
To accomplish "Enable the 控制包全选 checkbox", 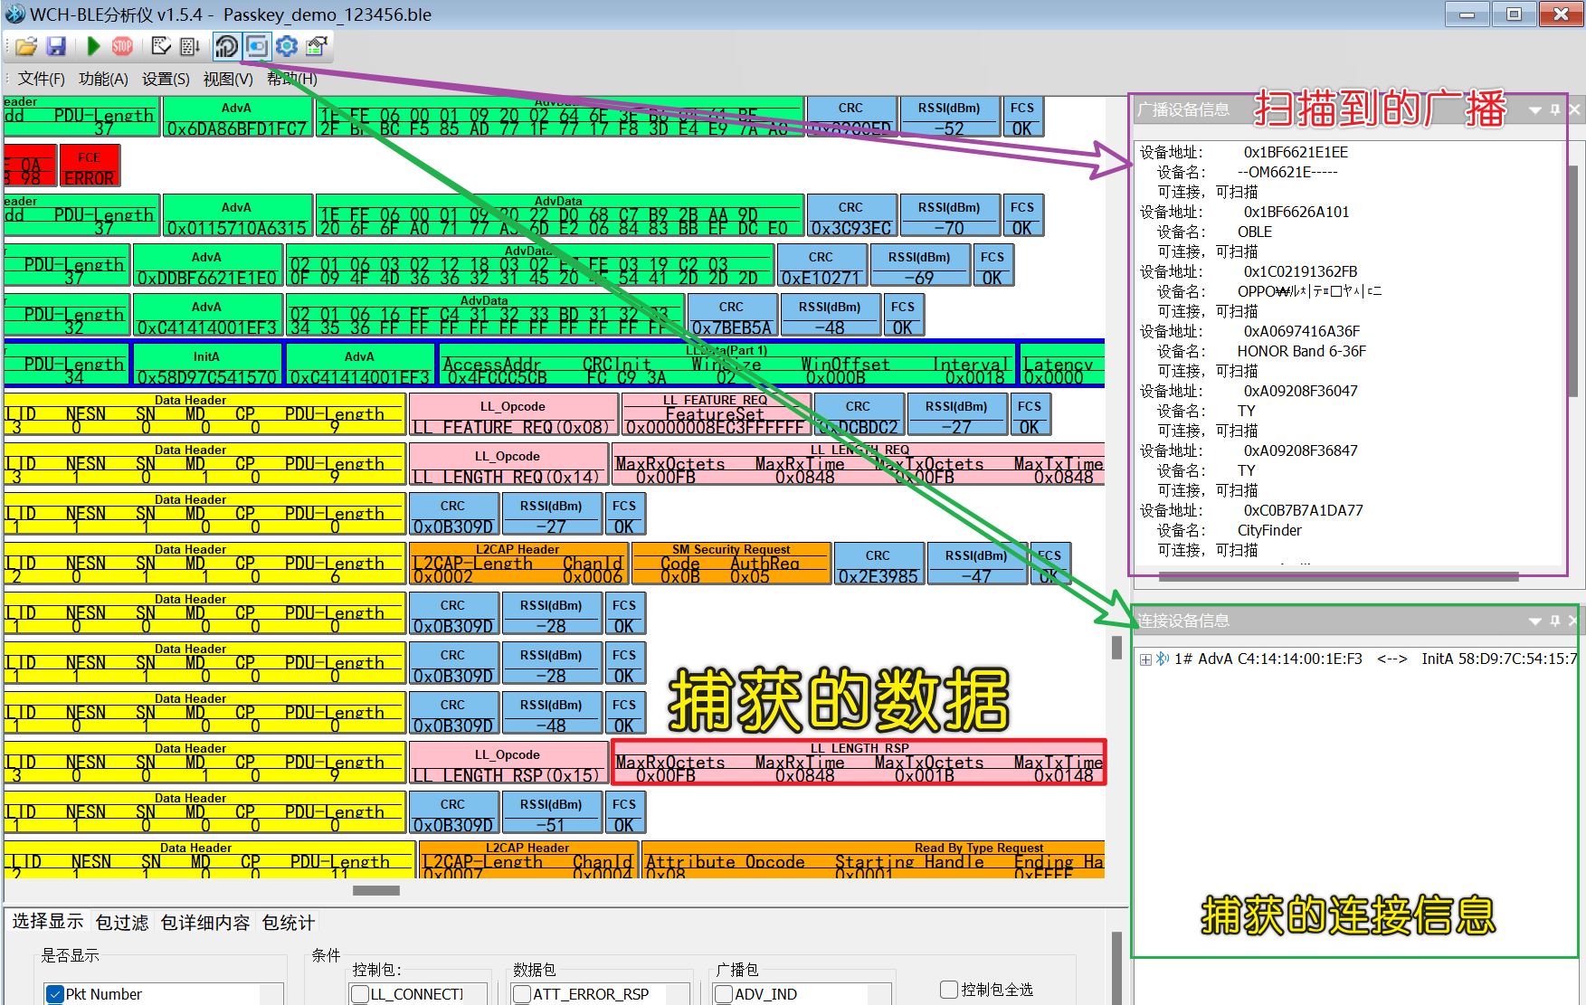I will click(949, 990).
